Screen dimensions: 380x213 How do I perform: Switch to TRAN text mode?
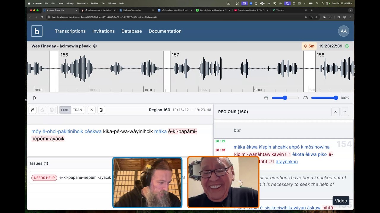coord(77,110)
